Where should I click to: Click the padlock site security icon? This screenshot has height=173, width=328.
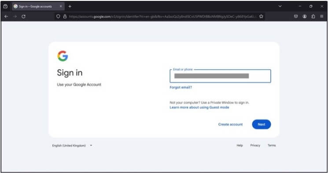click(x=65, y=16)
